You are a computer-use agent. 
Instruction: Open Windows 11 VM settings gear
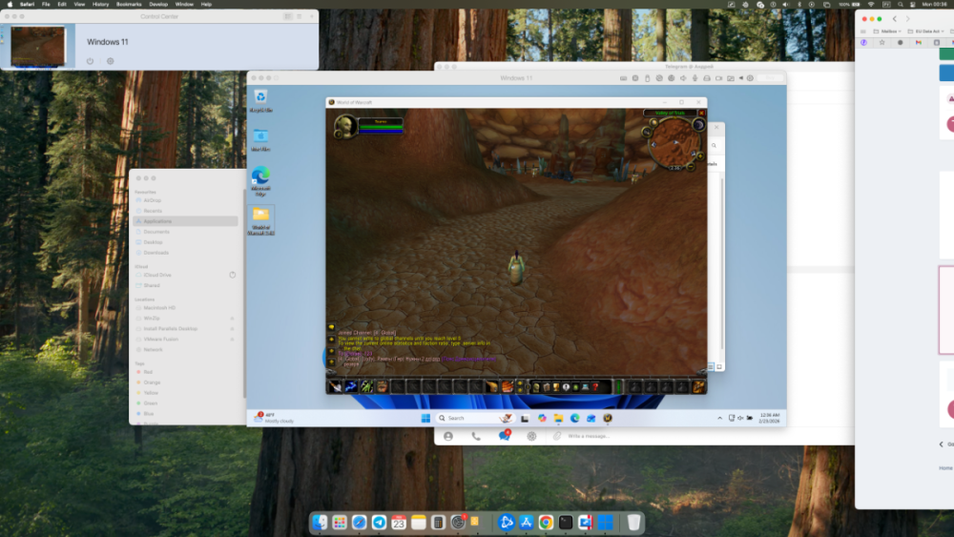tap(111, 61)
